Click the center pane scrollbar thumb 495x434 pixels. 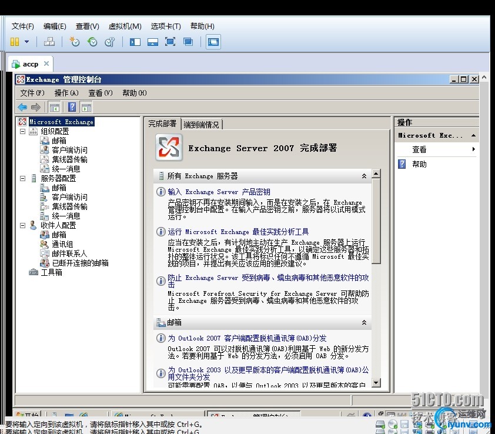tap(376, 221)
